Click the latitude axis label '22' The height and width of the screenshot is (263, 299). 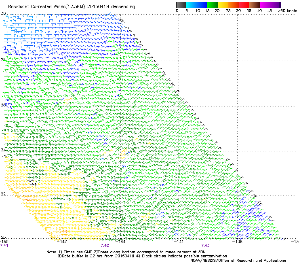pos(3,194)
